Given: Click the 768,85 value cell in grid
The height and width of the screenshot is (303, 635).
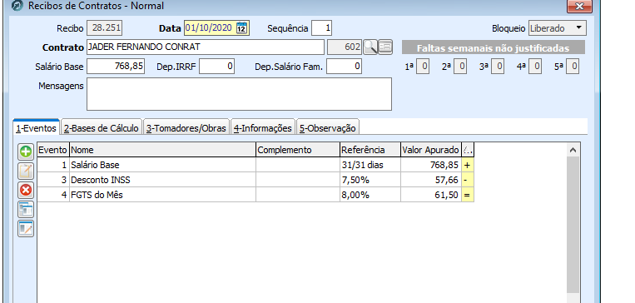Looking at the screenshot, I should pos(431,165).
